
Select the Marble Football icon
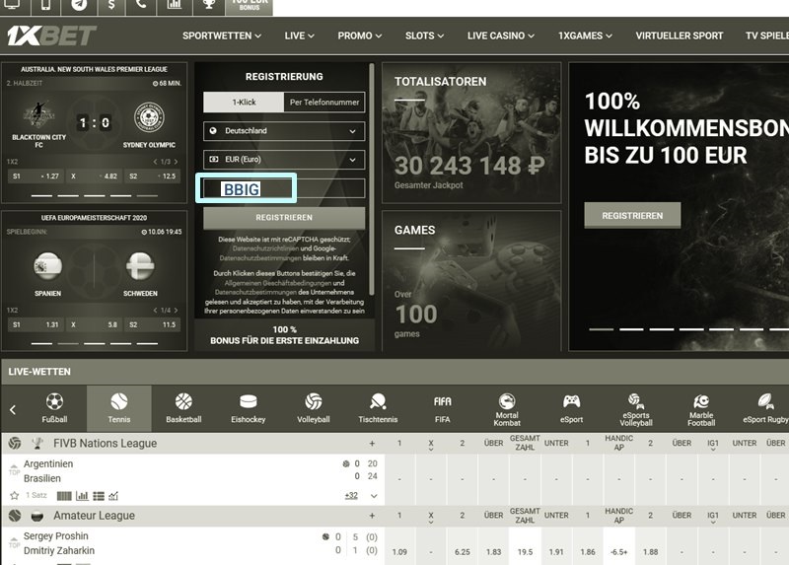point(701,409)
